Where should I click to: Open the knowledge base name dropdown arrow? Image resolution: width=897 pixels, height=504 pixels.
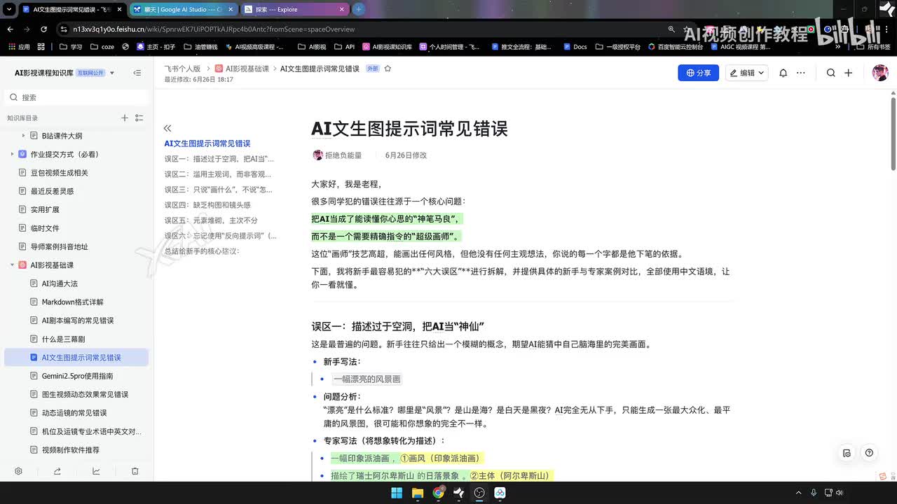[x=112, y=73]
